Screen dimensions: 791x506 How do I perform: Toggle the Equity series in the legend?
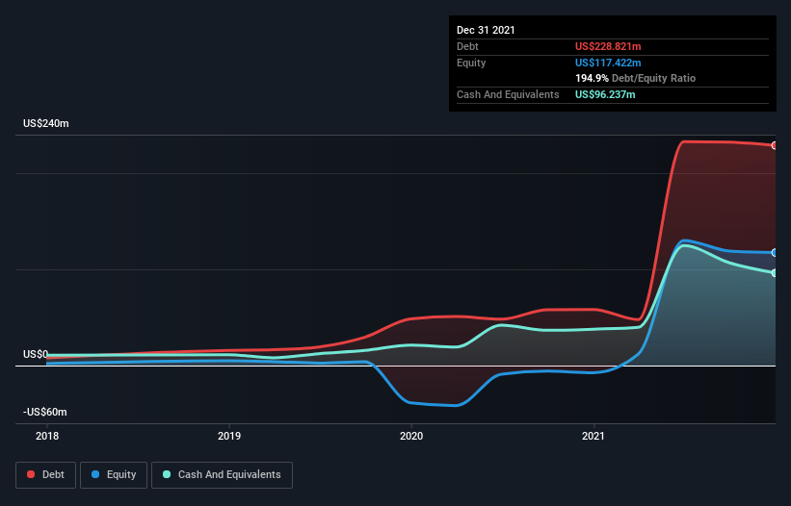(x=114, y=475)
